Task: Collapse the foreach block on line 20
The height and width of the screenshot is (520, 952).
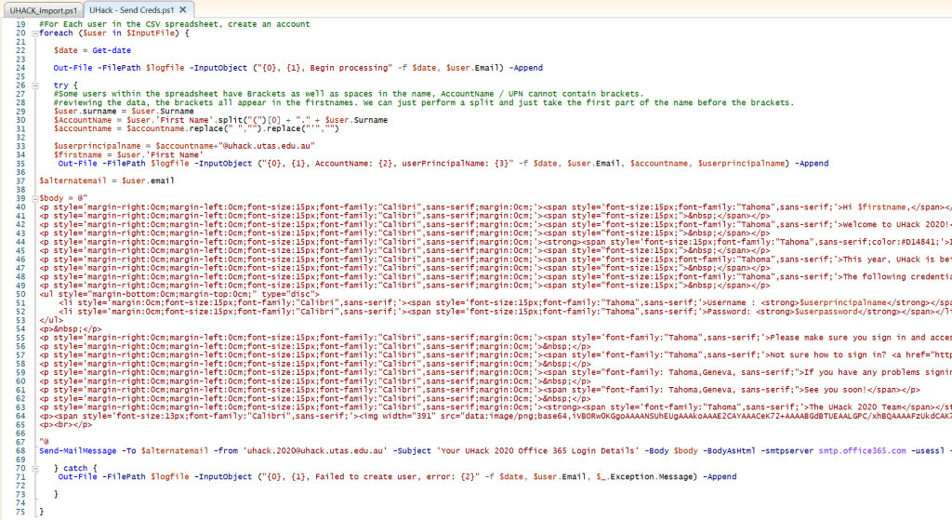Action: click(x=34, y=33)
